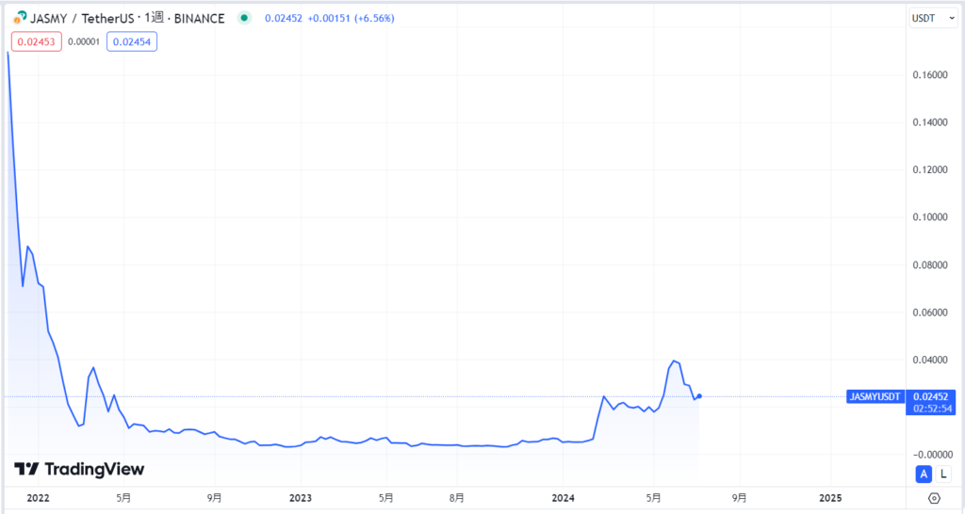Click the green market status dot

click(244, 19)
